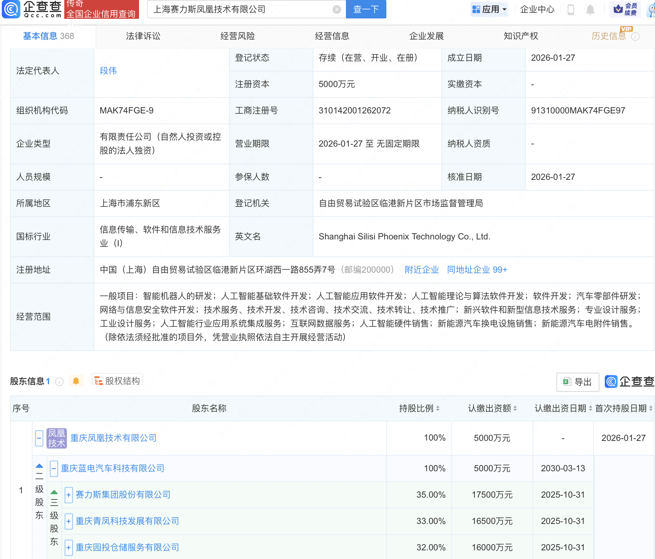The image size is (655, 559).
Task: Expand the 赛力斯集团股份有限公司 row
Action: pos(69,495)
